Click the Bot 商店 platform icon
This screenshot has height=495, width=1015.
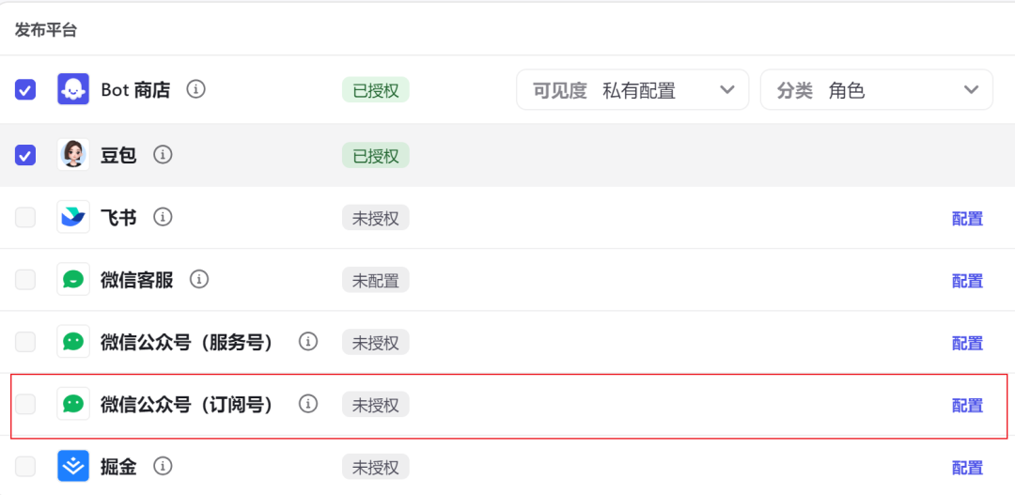(73, 90)
